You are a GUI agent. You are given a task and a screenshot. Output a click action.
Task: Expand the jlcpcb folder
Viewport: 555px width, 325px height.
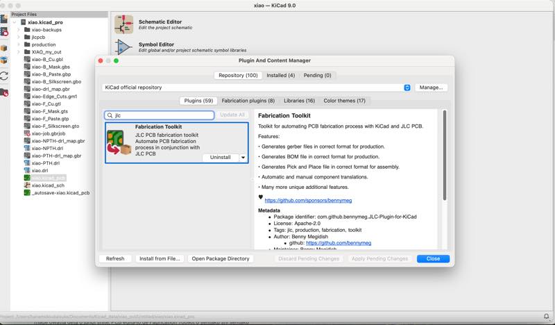coord(19,37)
